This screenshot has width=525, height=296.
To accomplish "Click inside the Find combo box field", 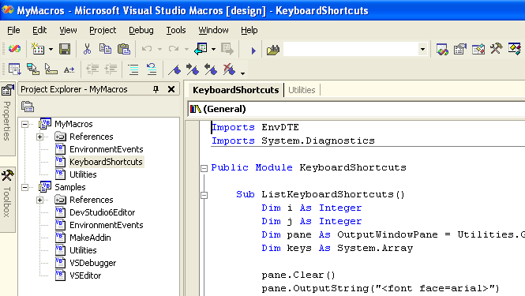I will pyautogui.click(x=351, y=49).
